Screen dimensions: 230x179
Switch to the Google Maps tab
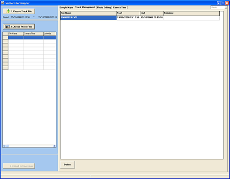coord(66,8)
